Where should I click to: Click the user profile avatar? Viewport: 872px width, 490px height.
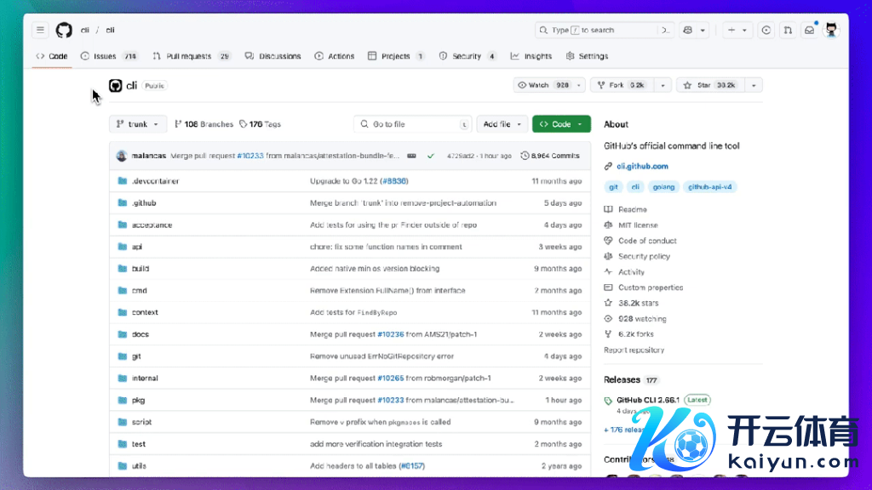pos(831,30)
